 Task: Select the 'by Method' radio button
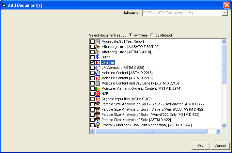[x=152, y=35]
